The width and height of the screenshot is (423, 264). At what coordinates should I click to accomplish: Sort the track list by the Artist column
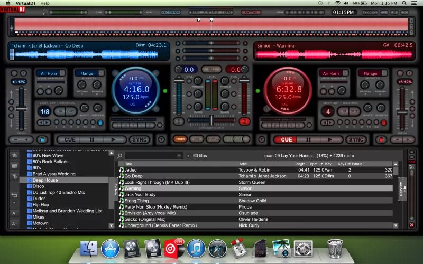265,164
